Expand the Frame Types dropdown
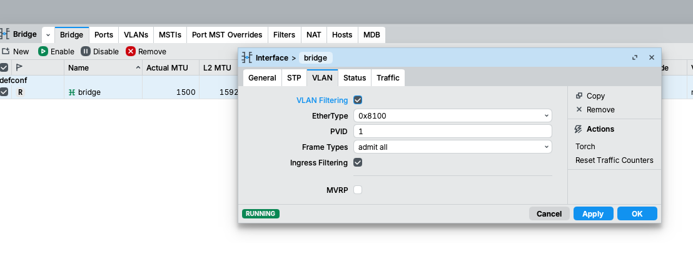 pos(452,147)
